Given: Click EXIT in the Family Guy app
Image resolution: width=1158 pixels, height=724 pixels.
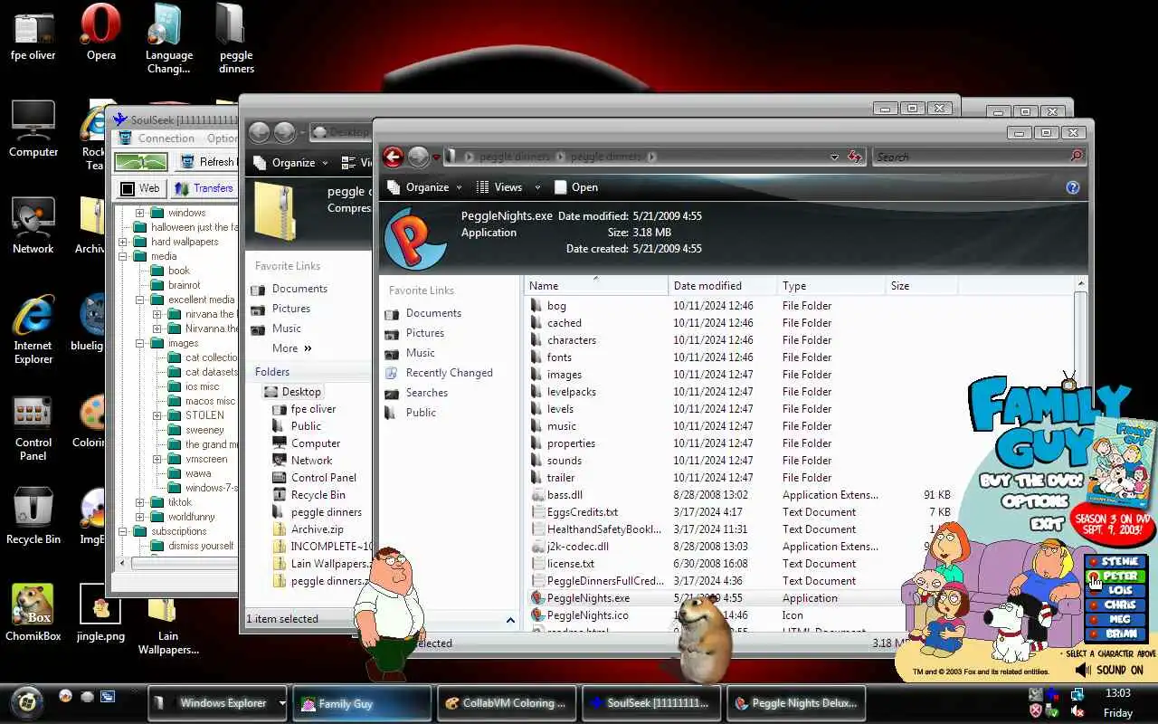Looking at the screenshot, I should point(1046,524).
